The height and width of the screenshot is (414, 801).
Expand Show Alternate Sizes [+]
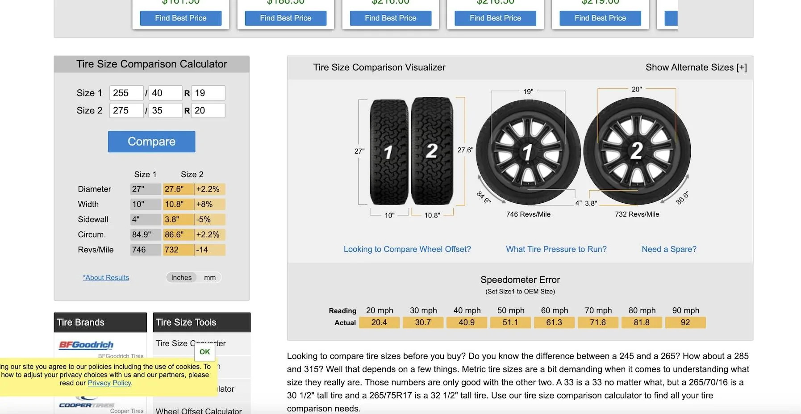(696, 67)
